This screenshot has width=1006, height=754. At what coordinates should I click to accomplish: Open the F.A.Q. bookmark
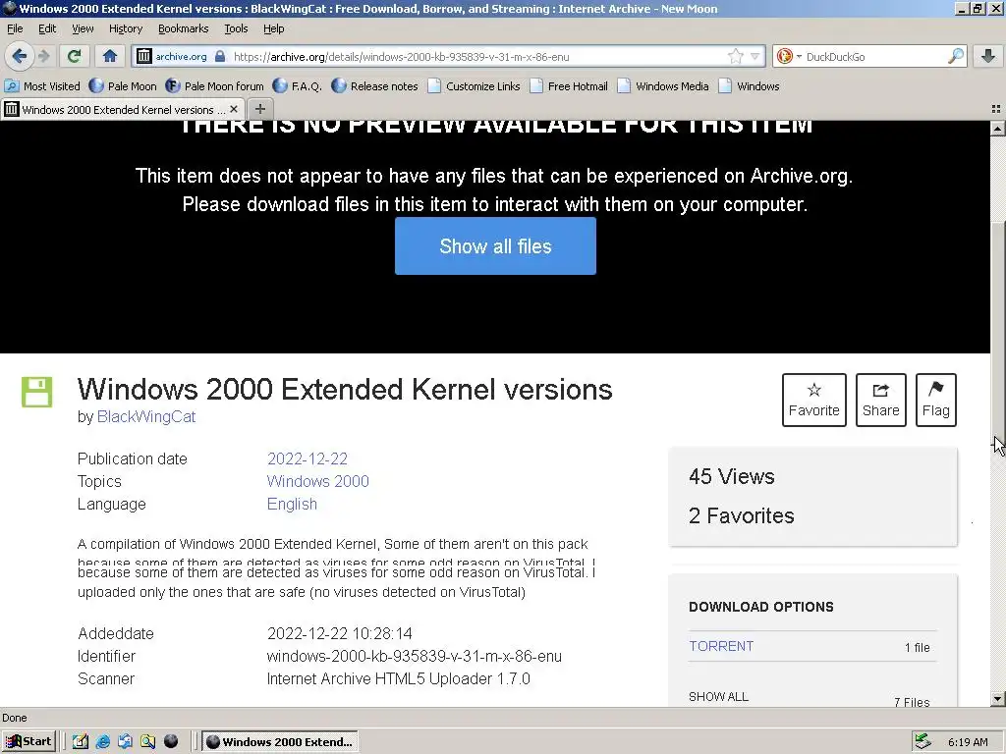[298, 86]
